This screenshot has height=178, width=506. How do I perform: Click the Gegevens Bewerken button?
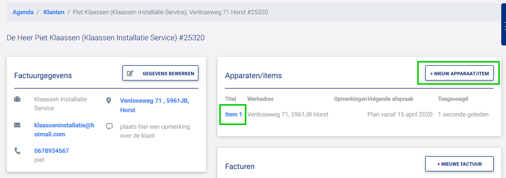pos(160,73)
